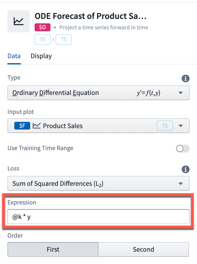Open the info icon next to Type
197x264 pixels.
185,78
